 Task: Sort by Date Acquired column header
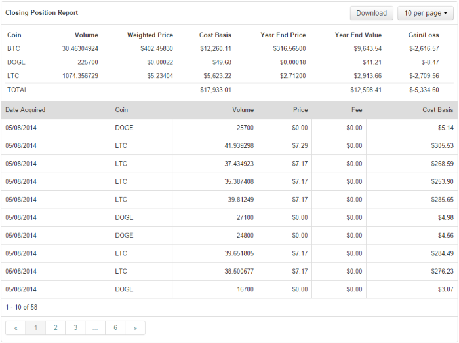pos(26,110)
